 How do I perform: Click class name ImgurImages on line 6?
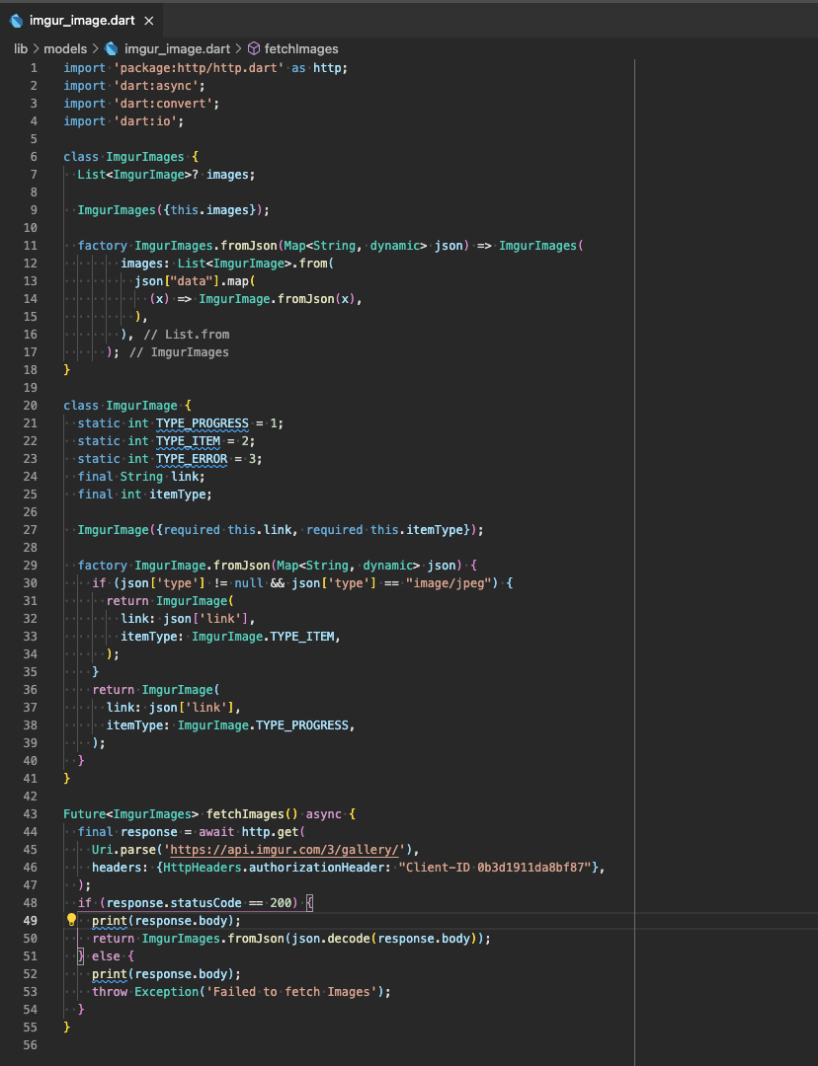click(x=145, y=156)
